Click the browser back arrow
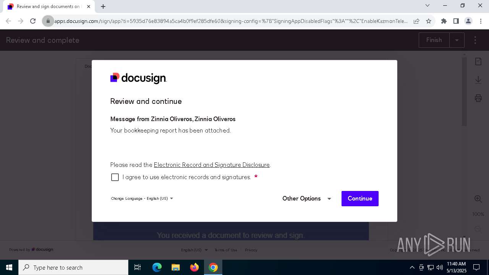This screenshot has width=489, height=275. 8,21
